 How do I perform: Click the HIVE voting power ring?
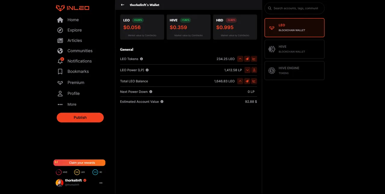[59, 172]
